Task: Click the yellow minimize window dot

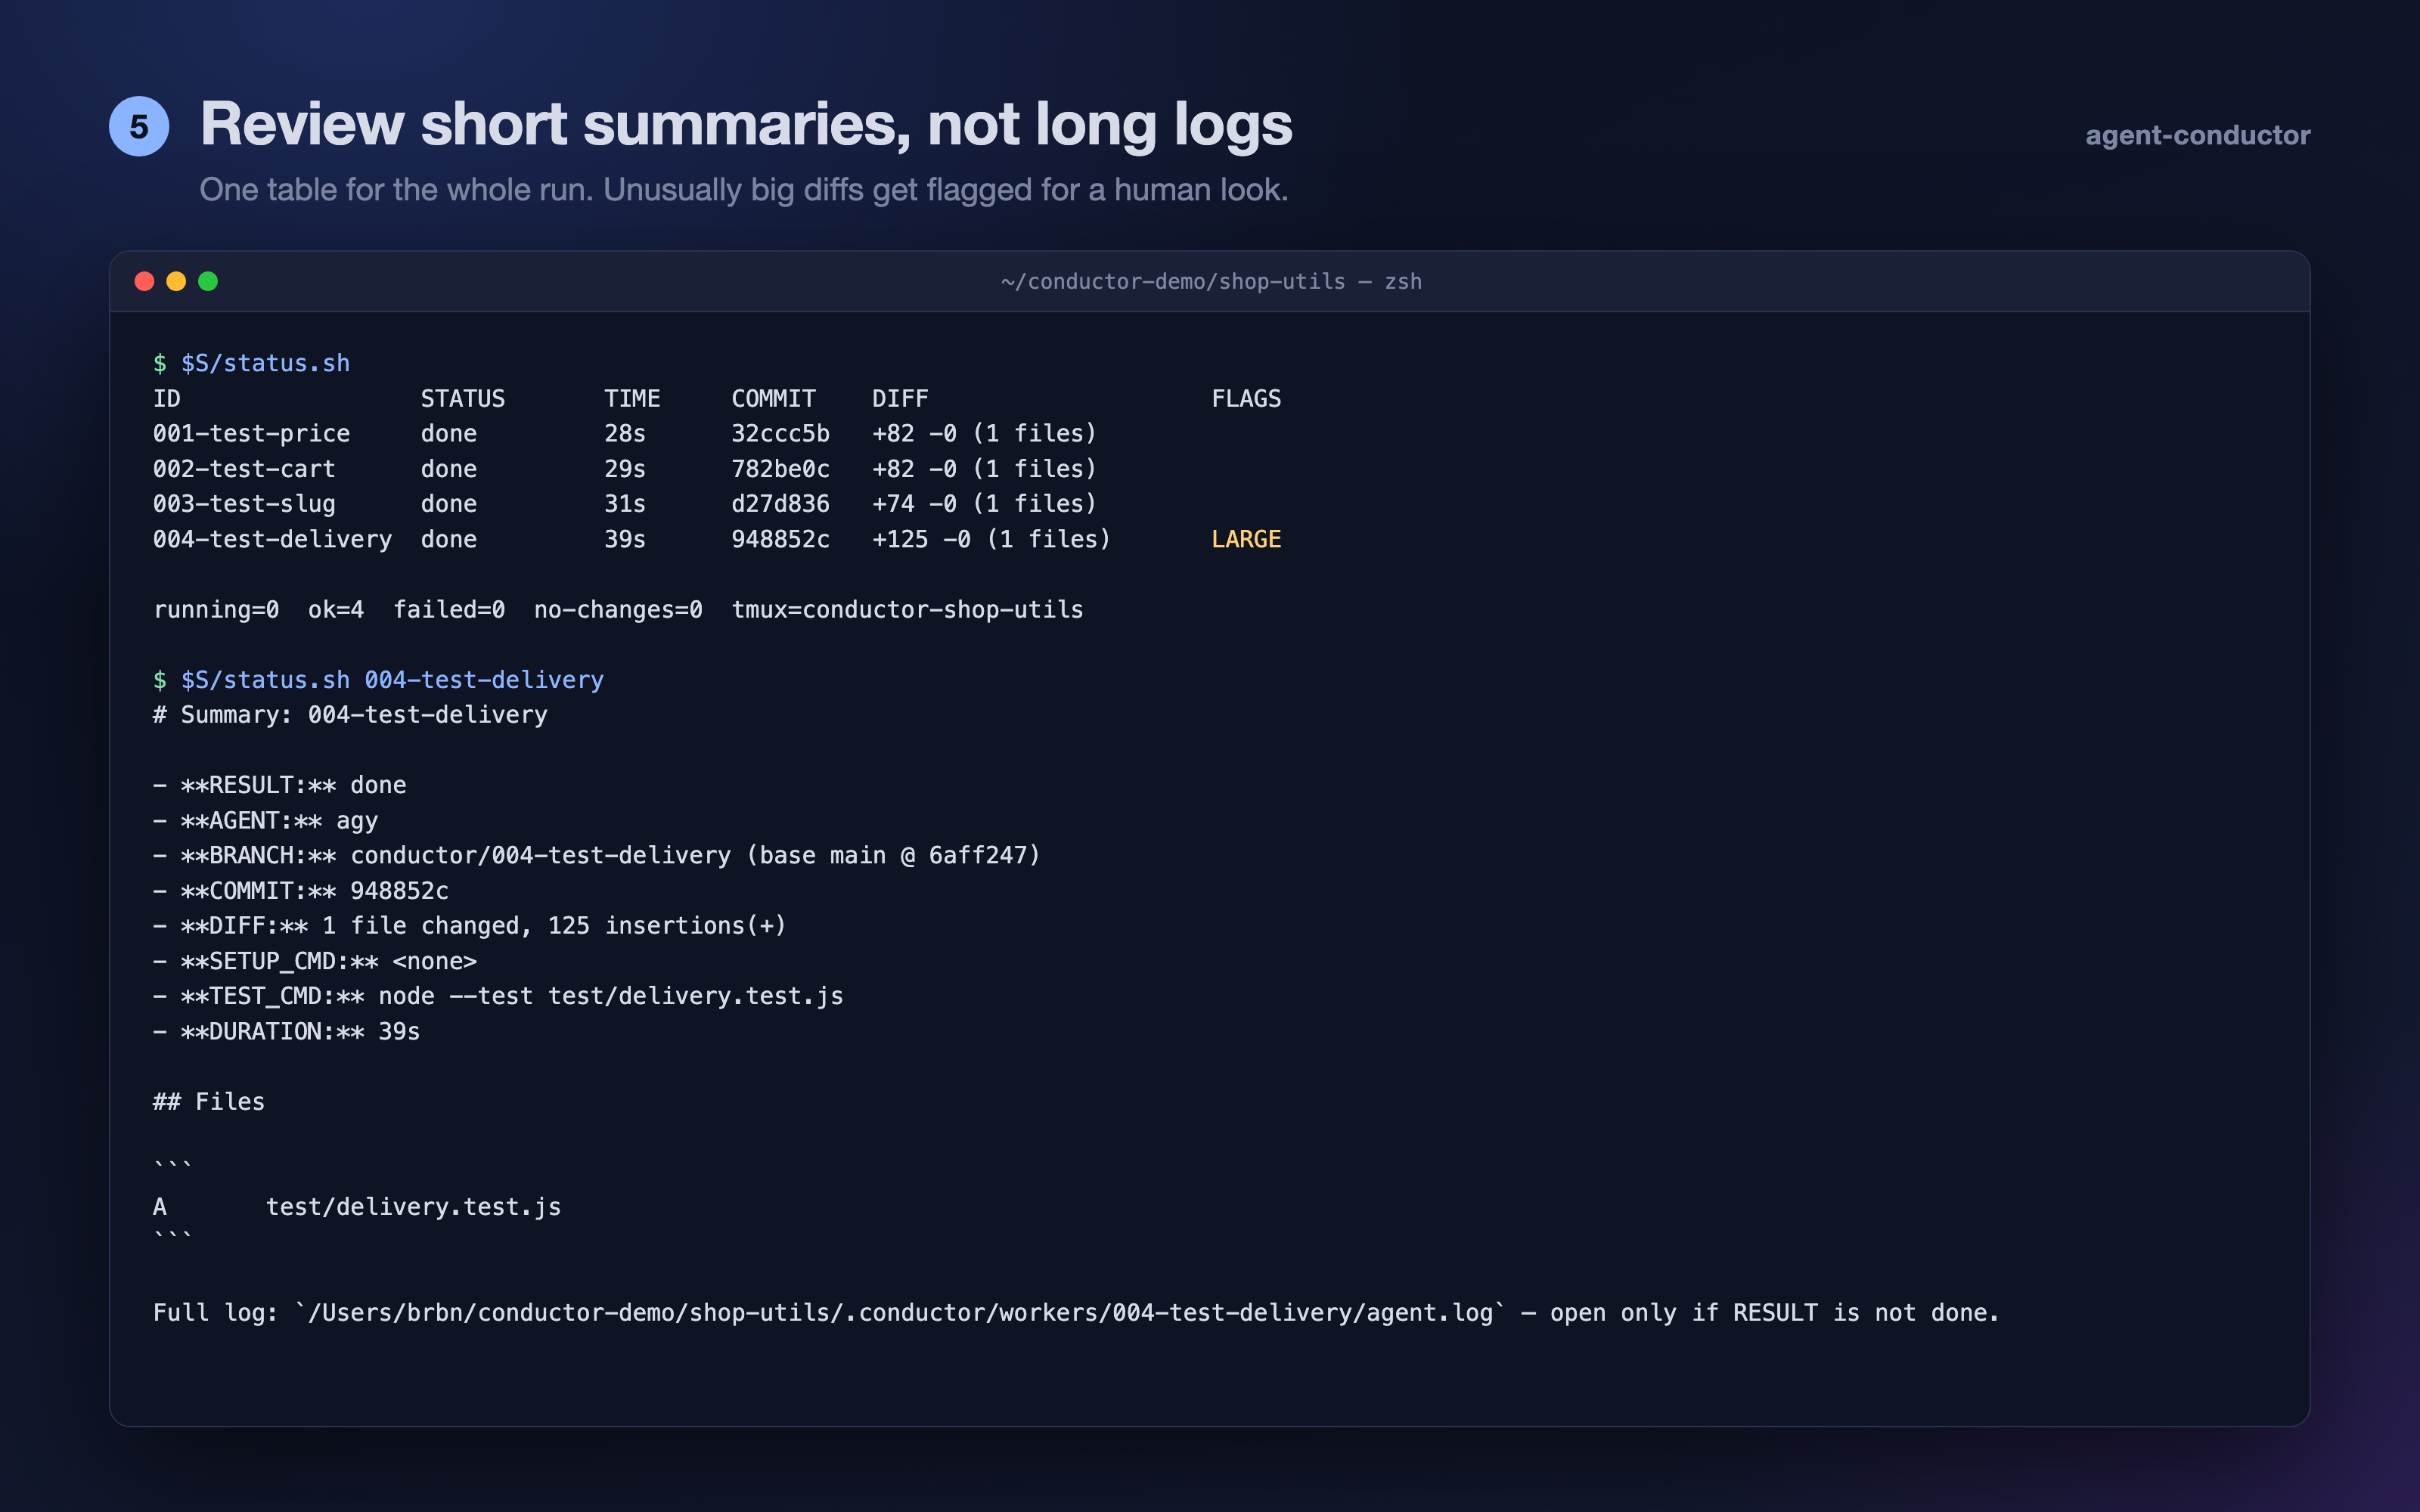Action: 176,281
